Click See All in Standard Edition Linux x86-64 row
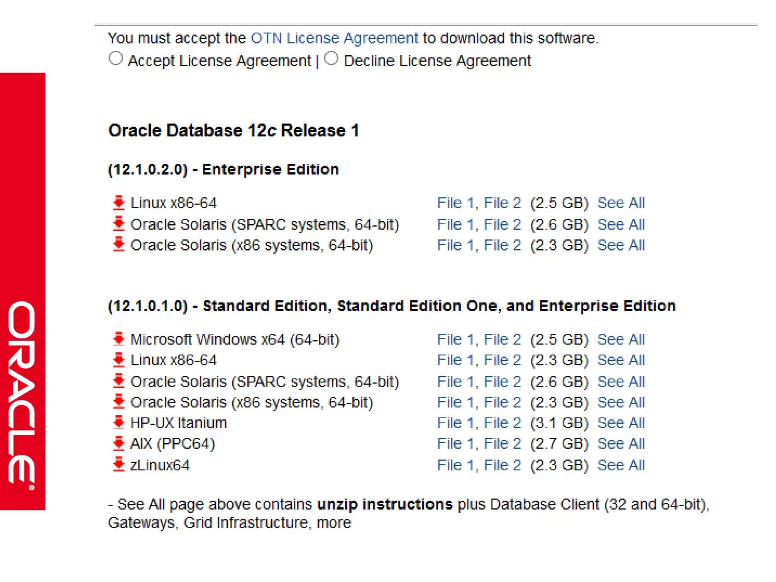The width and height of the screenshot is (776, 582). [x=621, y=360]
